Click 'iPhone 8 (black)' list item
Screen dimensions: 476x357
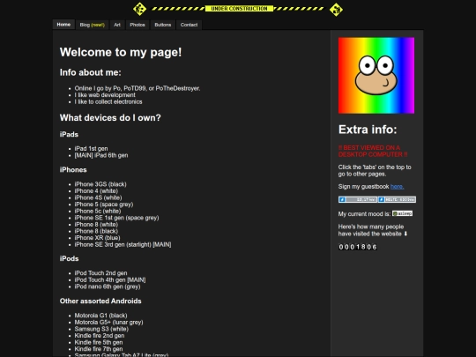[96, 231]
